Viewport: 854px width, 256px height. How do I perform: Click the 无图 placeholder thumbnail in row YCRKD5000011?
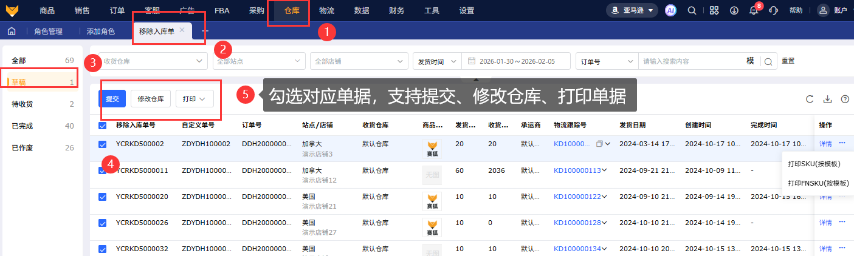point(432,175)
